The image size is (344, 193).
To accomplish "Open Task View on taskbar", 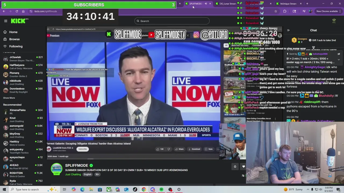I will [64, 190].
